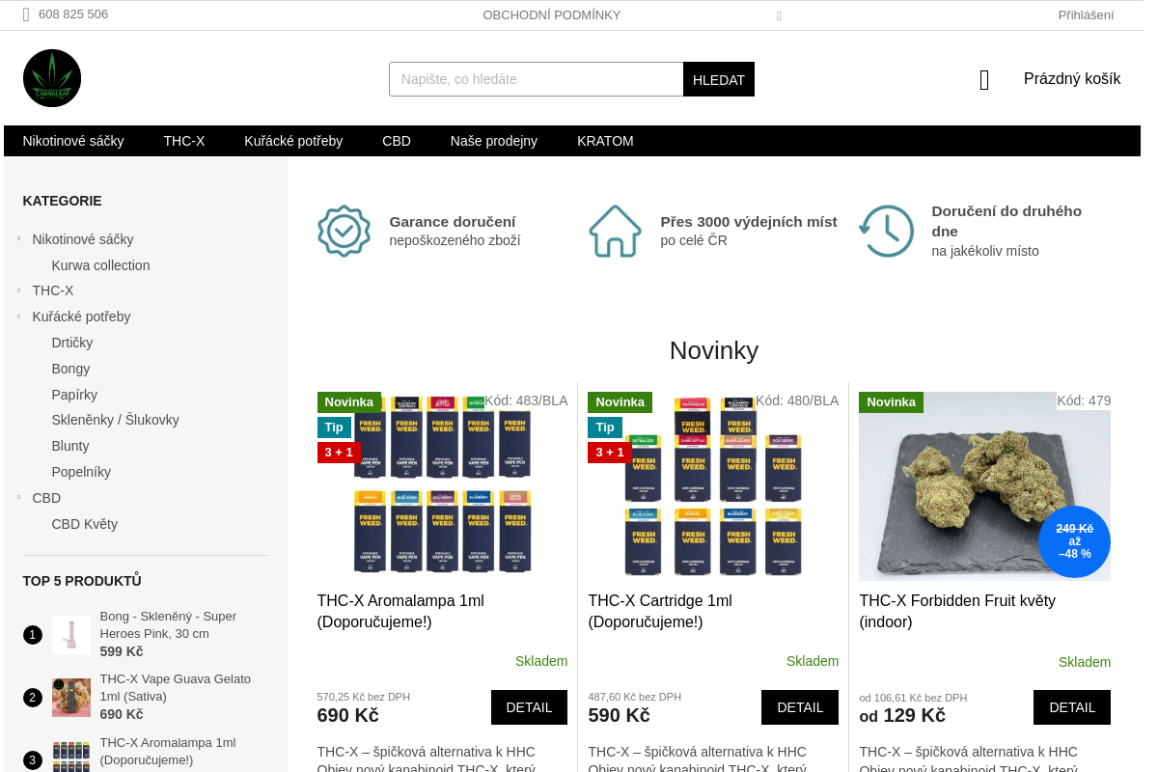Click the HLEDAT search button
Image resolution: width=1158 pixels, height=772 pixels.
point(719,79)
